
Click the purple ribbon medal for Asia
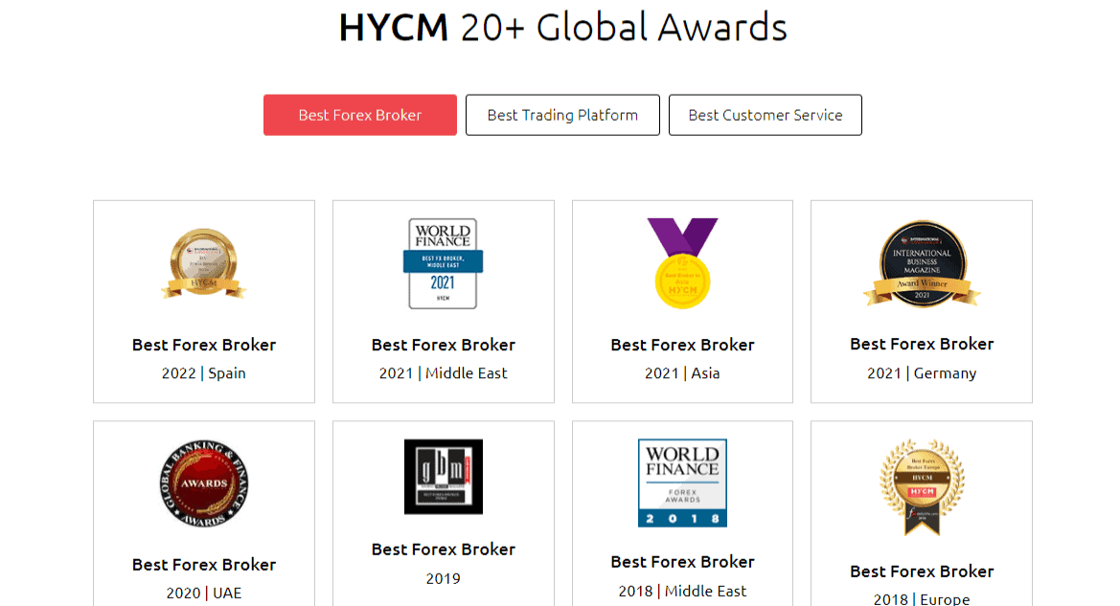coord(682,263)
